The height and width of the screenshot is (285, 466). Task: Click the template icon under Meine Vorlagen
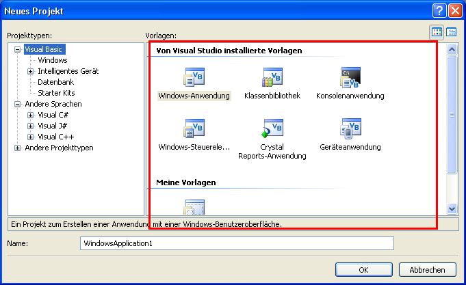(x=194, y=207)
